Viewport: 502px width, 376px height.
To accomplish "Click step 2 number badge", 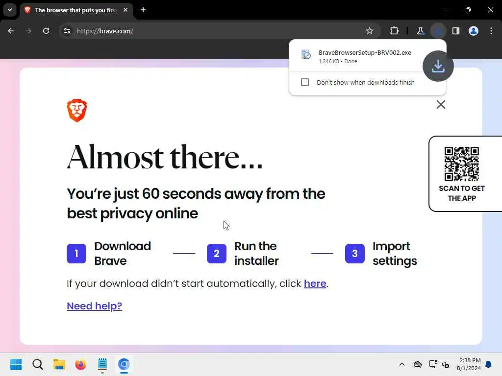I will [216, 254].
